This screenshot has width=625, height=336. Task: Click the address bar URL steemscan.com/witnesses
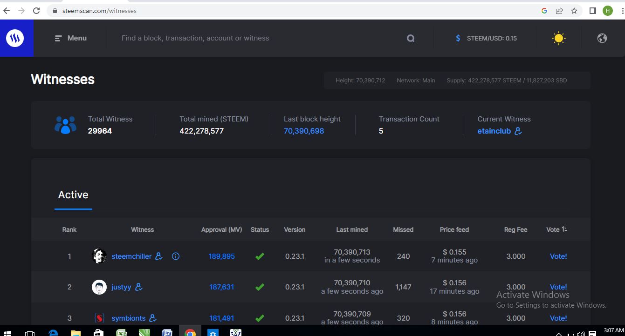click(99, 11)
